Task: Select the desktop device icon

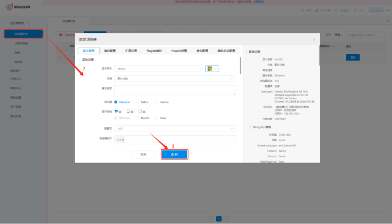Action: coord(116,111)
